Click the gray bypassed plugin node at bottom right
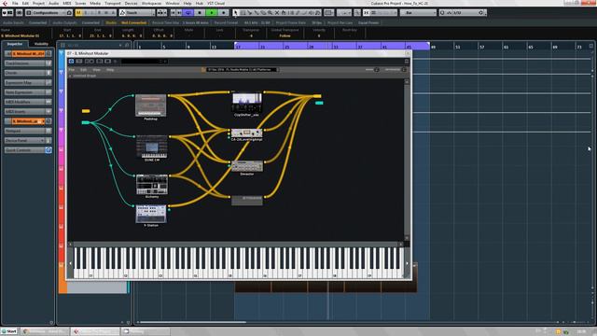597x336 pixels. click(x=247, y=201)
